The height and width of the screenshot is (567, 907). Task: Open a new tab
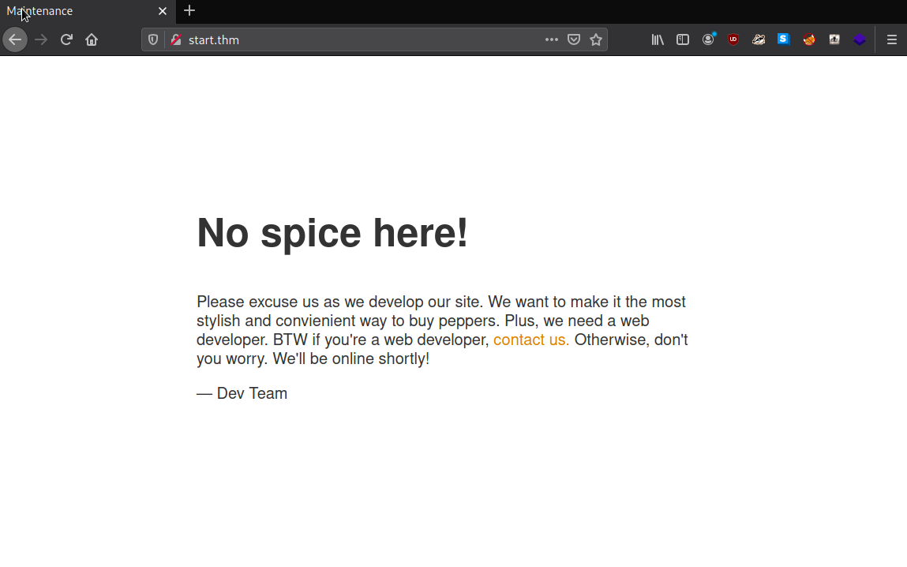(189, 10)
